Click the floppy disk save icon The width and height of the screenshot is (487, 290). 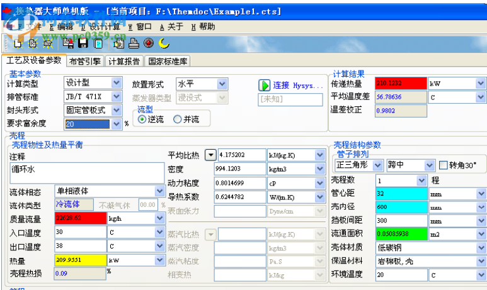click(83, 43)
